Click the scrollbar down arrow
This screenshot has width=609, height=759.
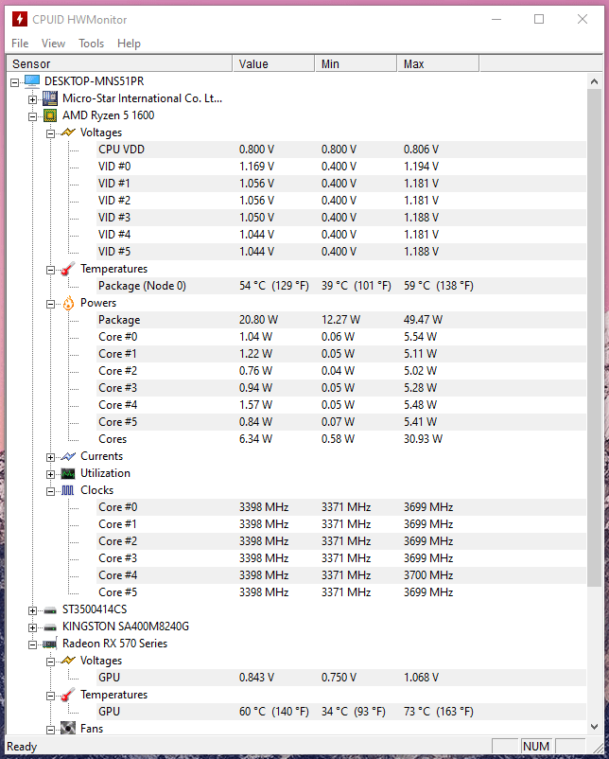(595, 727)
